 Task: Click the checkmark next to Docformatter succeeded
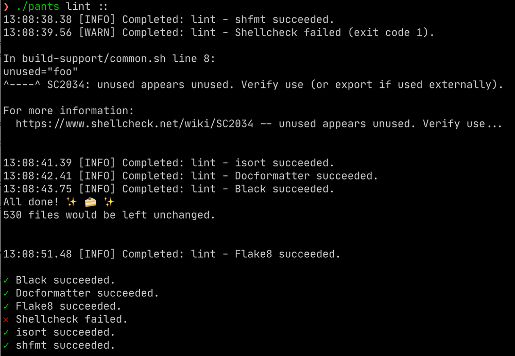click(6, 293)
